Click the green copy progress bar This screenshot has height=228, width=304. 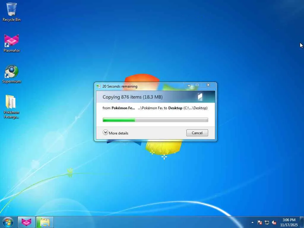point(155,120)
